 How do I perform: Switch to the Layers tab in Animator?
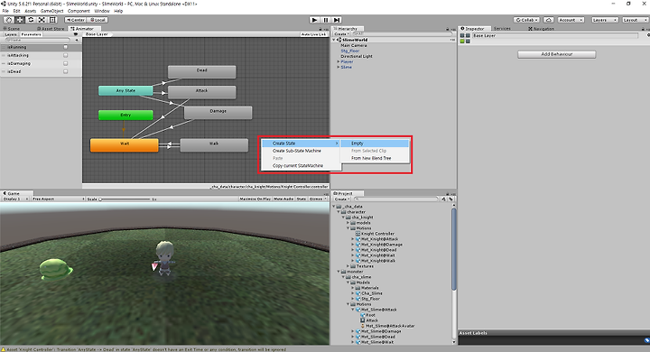[11, 34]
